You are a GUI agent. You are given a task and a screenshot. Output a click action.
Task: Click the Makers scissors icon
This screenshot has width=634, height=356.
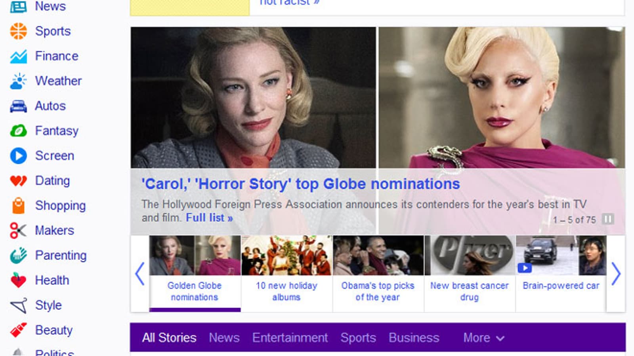pyautogui.click(x=18, y=231)
